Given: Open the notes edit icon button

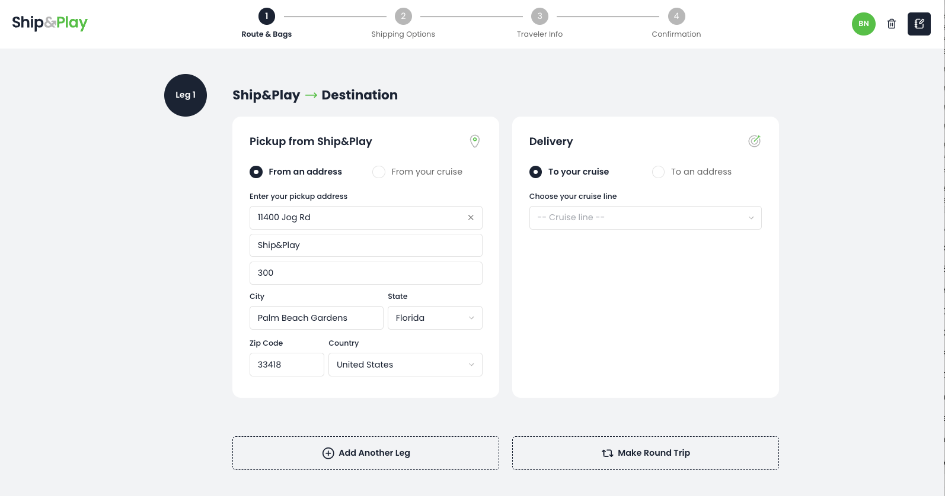Looking at the screenshot, I should pyautogui.click(x=919, y=24).
